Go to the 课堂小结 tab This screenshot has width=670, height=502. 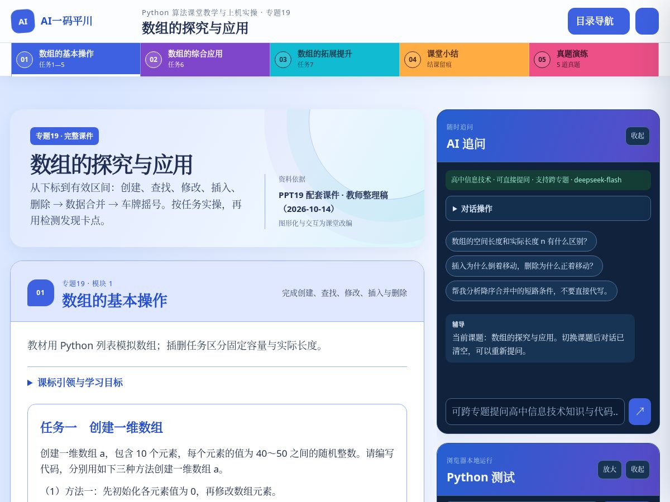(x=464, y=59)
